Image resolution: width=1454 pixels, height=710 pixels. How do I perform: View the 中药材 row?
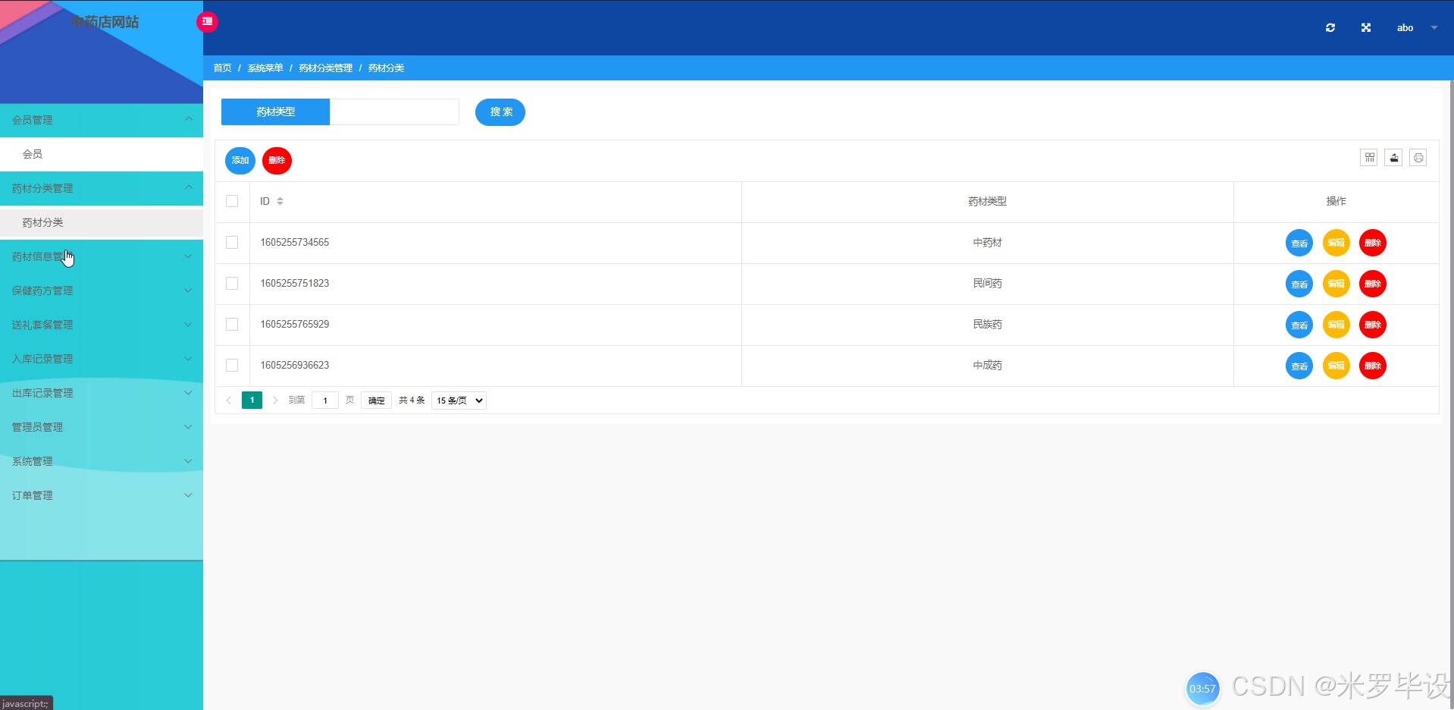(x=1299, y=243)
